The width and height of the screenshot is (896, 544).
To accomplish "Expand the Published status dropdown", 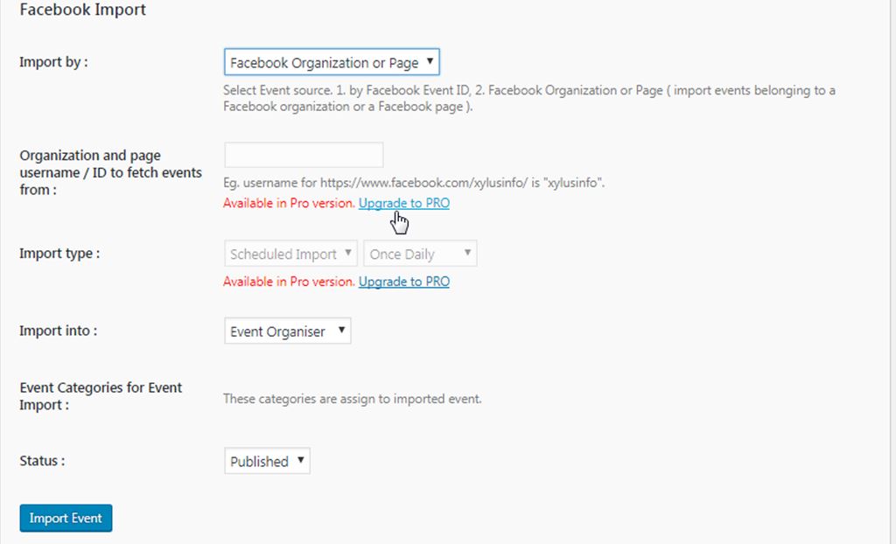I will coord(267,461).
